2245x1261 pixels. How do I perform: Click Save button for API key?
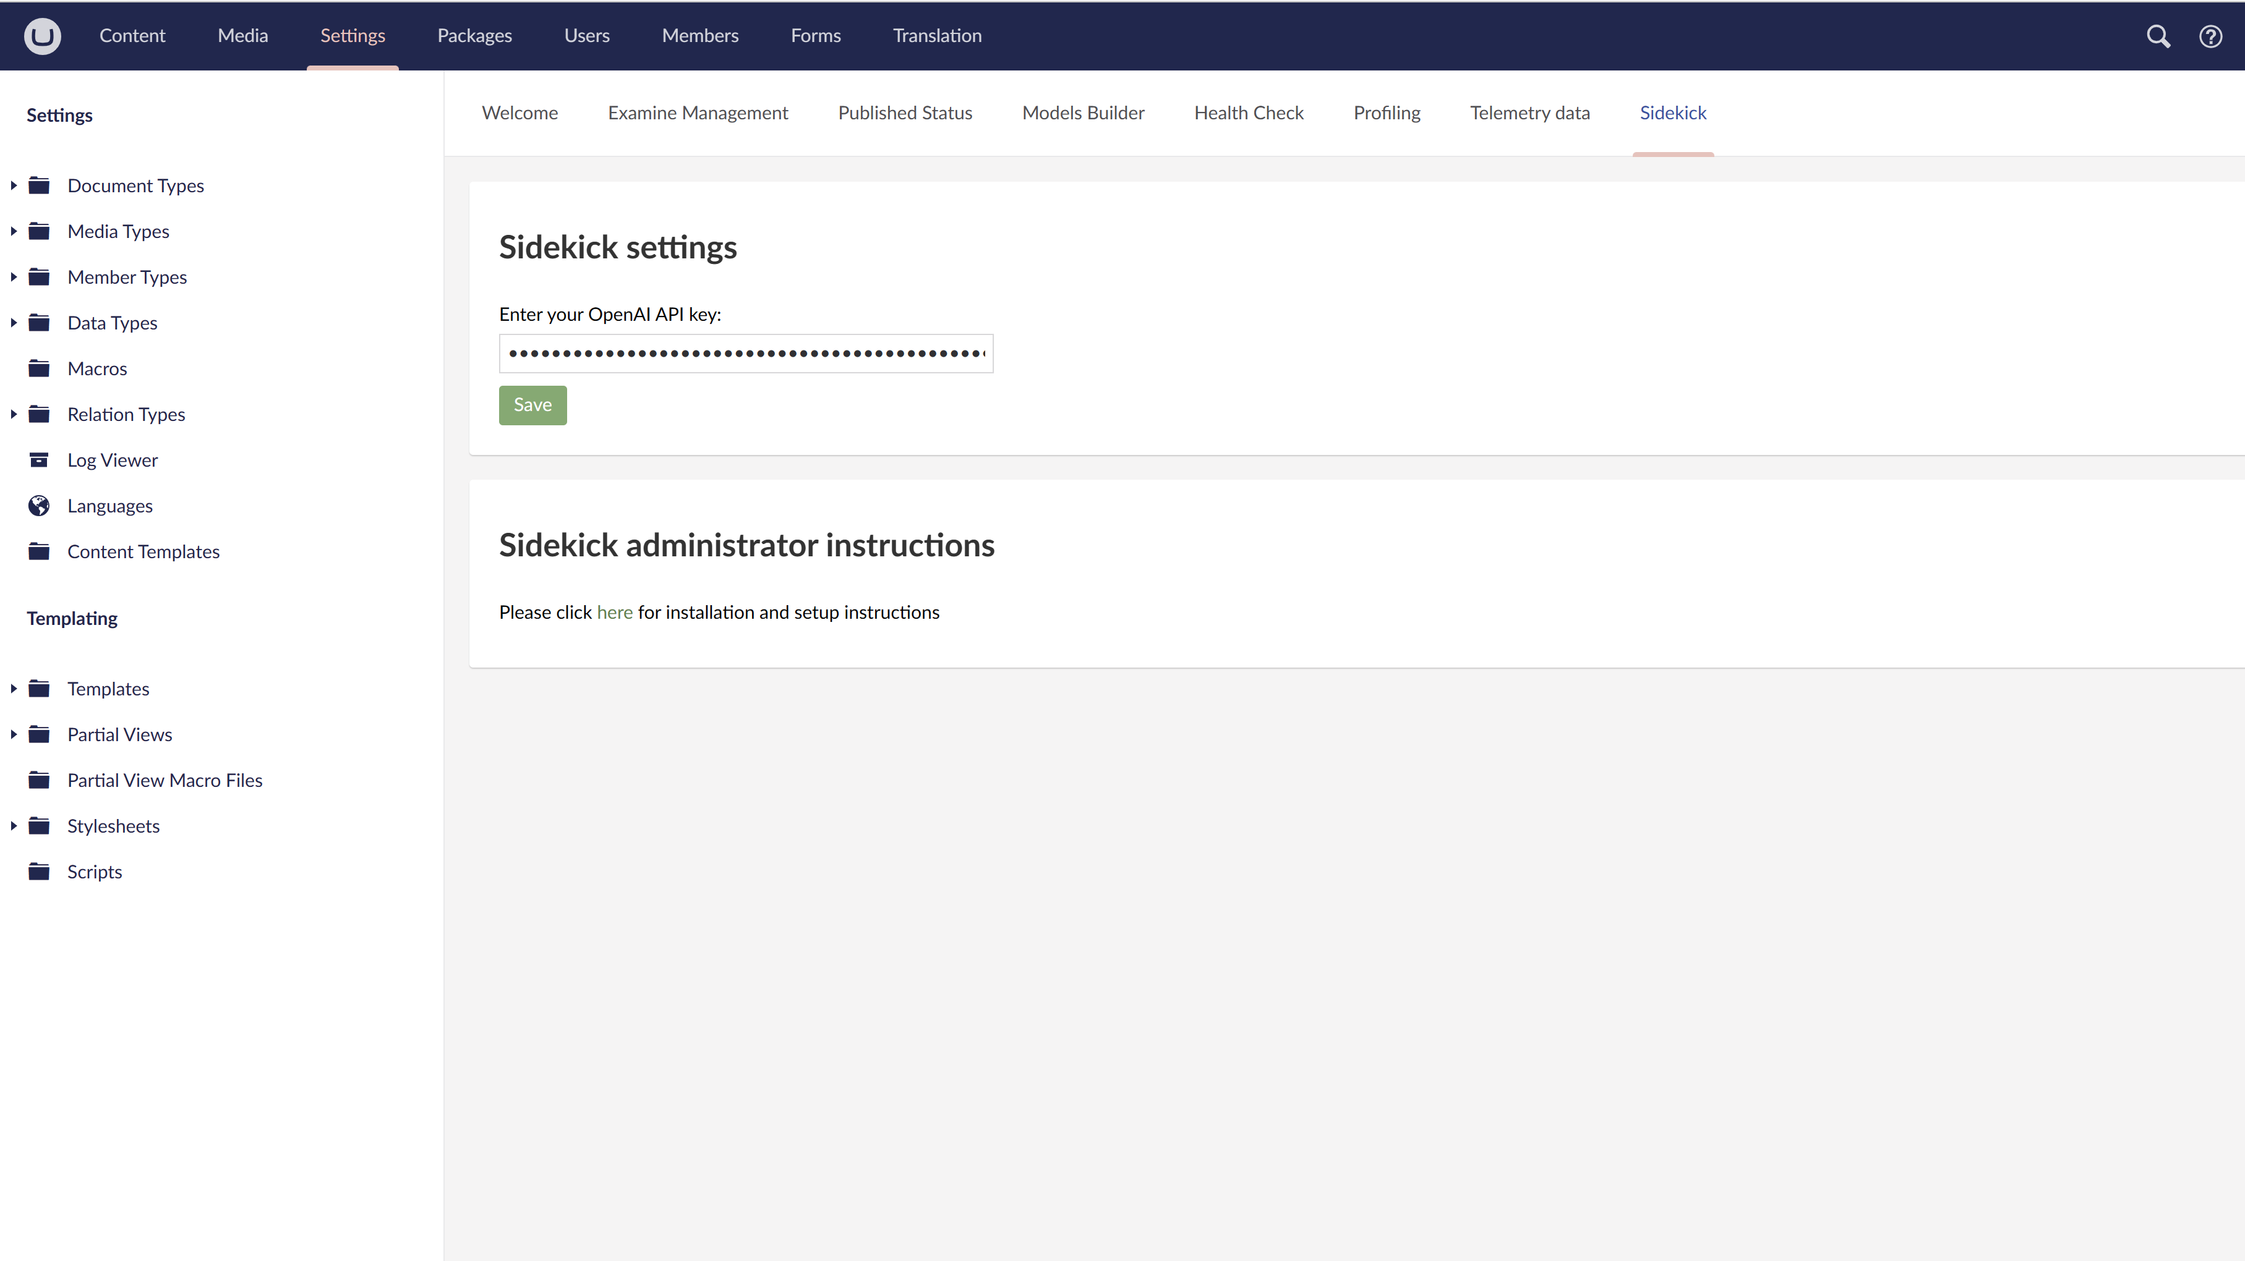coord(531,404)
